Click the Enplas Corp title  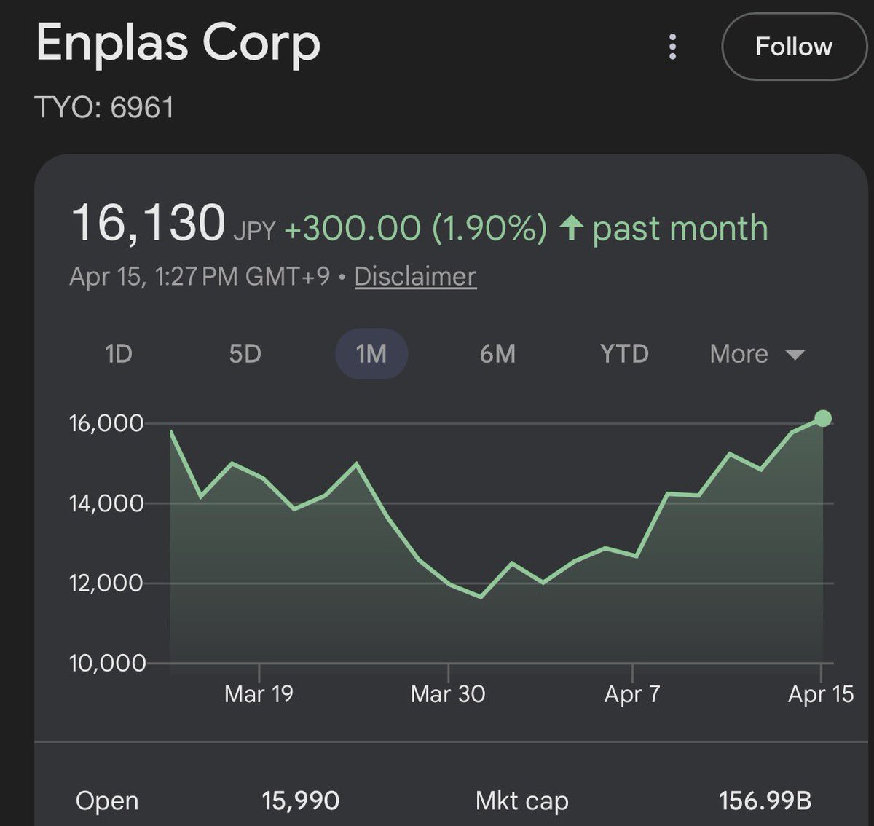coord(178,43)
